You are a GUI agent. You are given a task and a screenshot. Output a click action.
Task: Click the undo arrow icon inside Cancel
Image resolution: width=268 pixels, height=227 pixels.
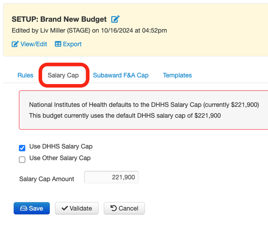tap(114, 208)
